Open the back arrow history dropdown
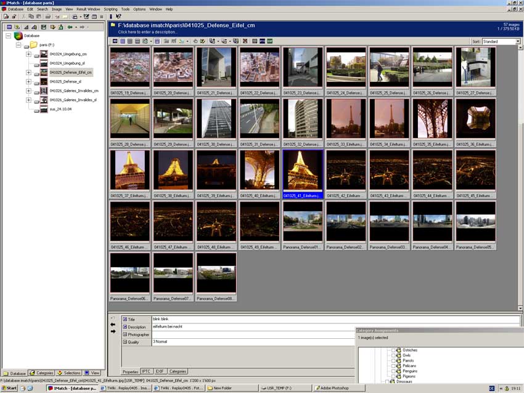 (x=76, y=27)
